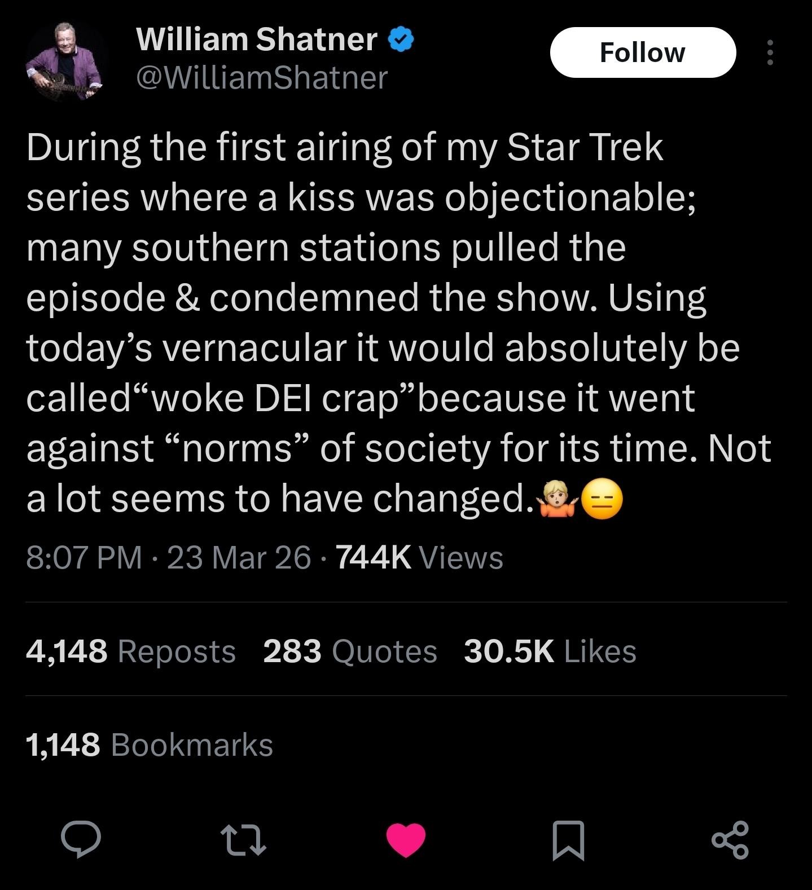Tap the 744K Views count
812x890 pixels.
point(419,558)
